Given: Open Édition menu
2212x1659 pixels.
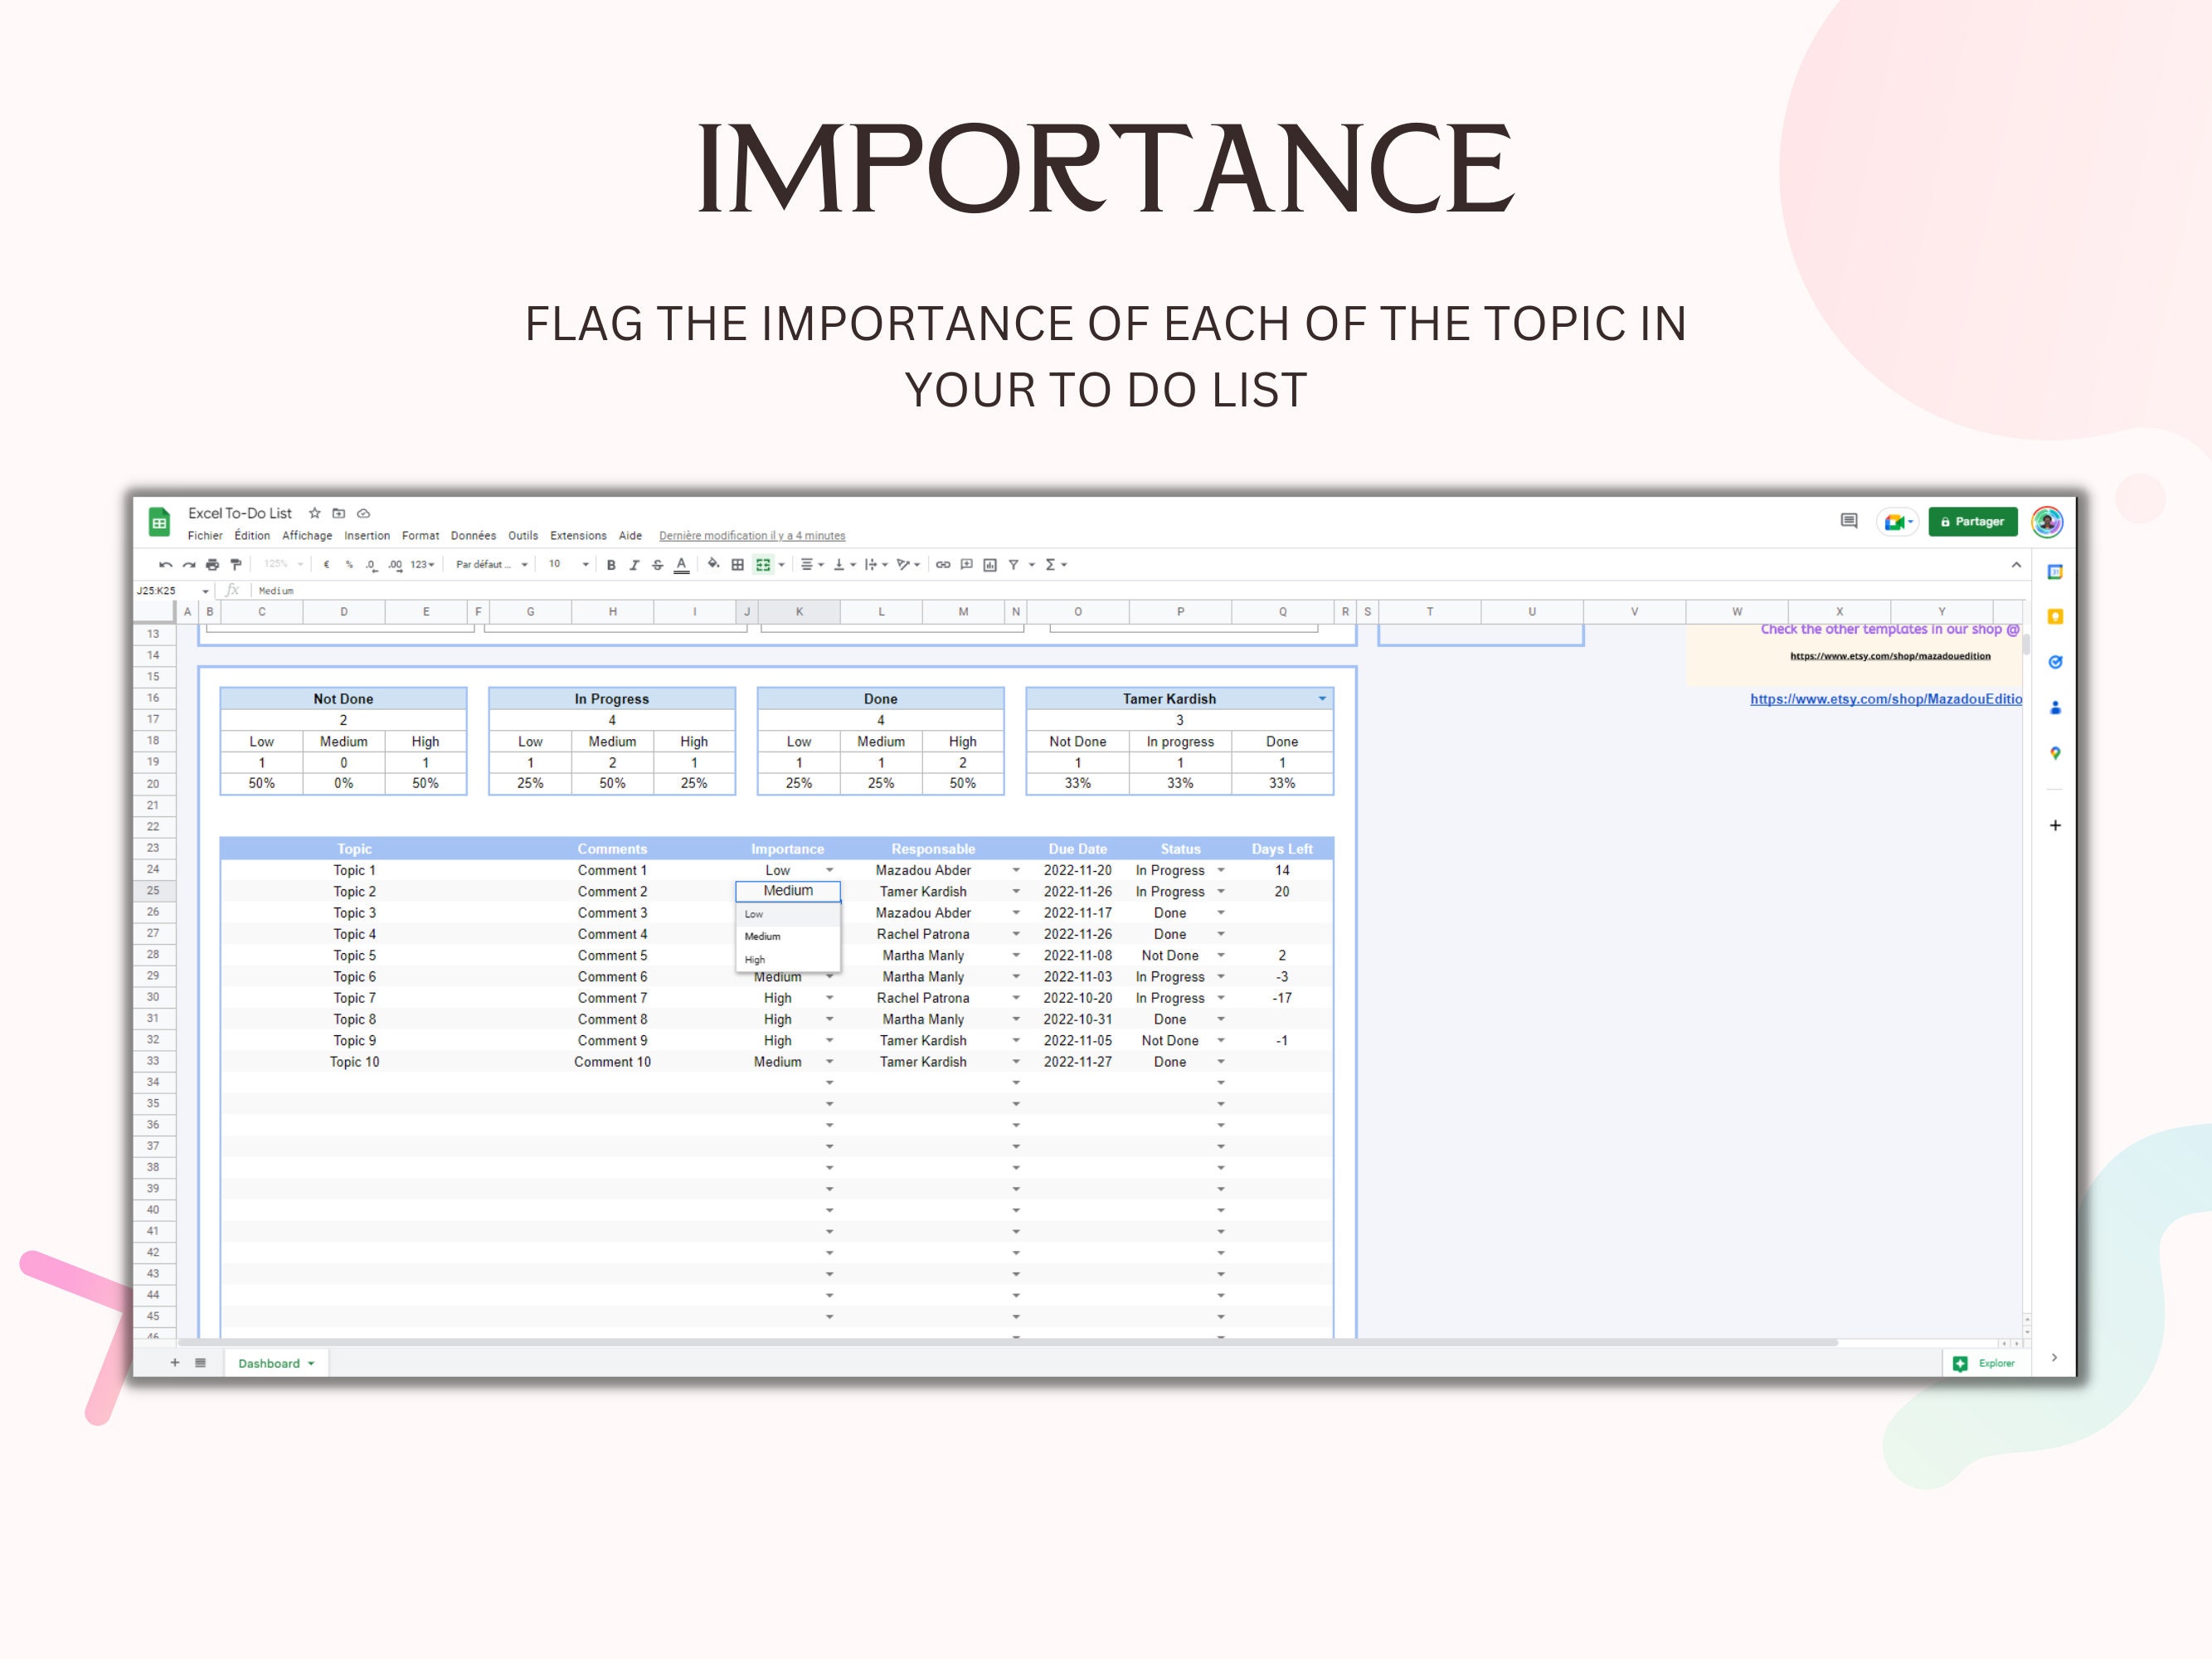Looking at the screenshot, I should (x=252, y=536).
